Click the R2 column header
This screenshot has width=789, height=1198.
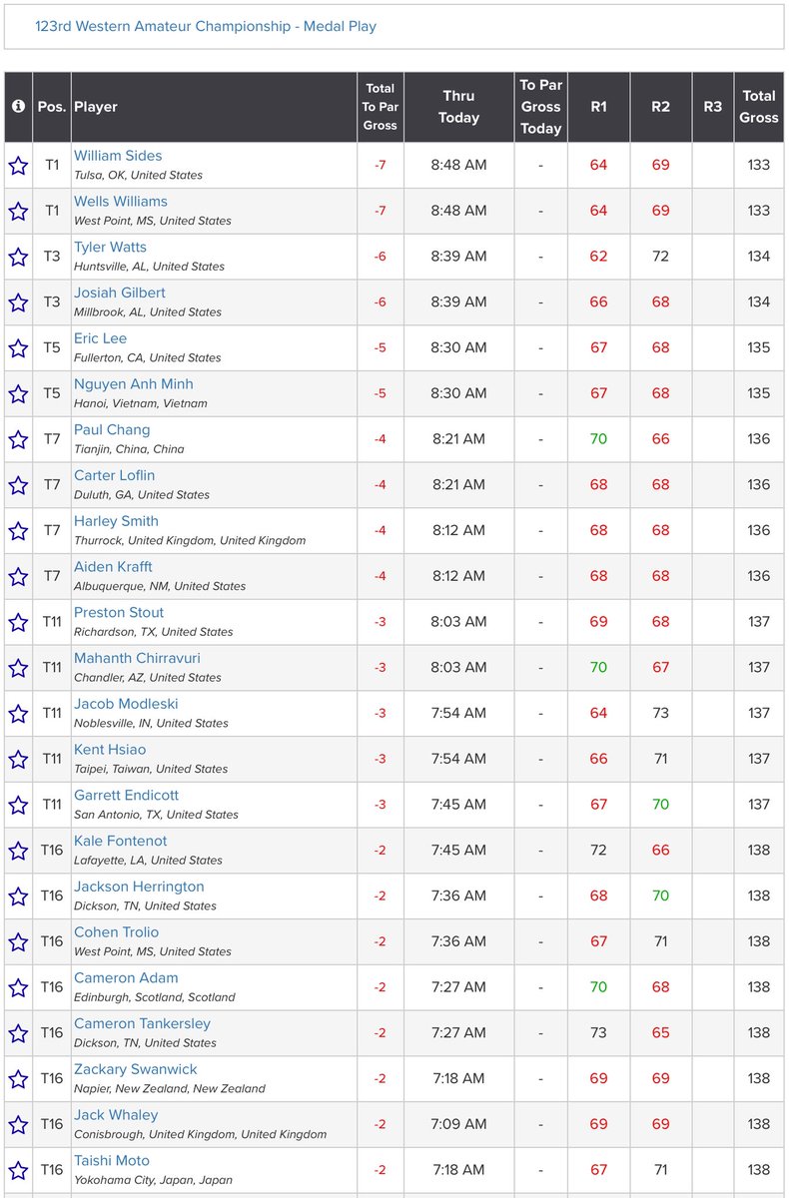pyautogui.click(x=660, y=107)
